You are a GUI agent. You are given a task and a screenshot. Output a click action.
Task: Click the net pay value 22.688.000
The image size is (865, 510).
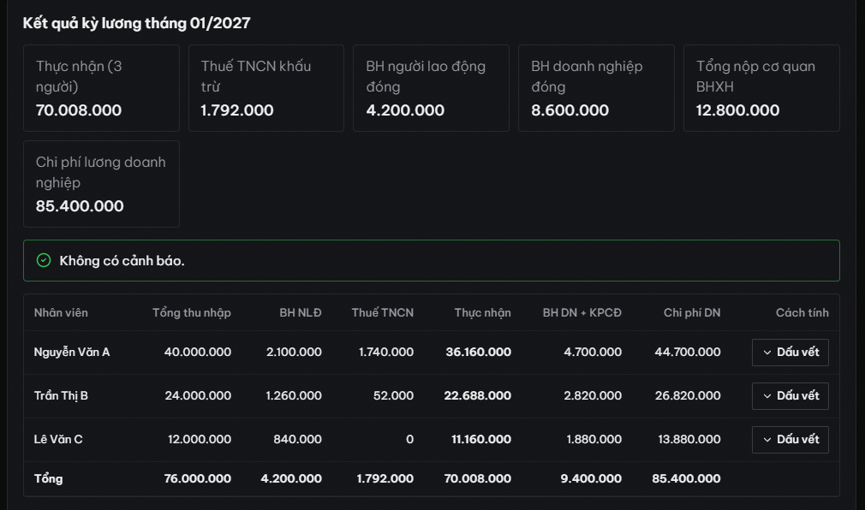(x=478, y=395)
